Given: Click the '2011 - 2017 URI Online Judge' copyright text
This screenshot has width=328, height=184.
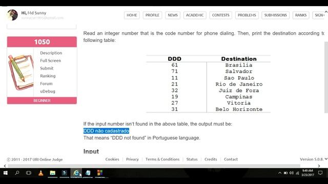Looking at the screenshot, I should point(35,159).
